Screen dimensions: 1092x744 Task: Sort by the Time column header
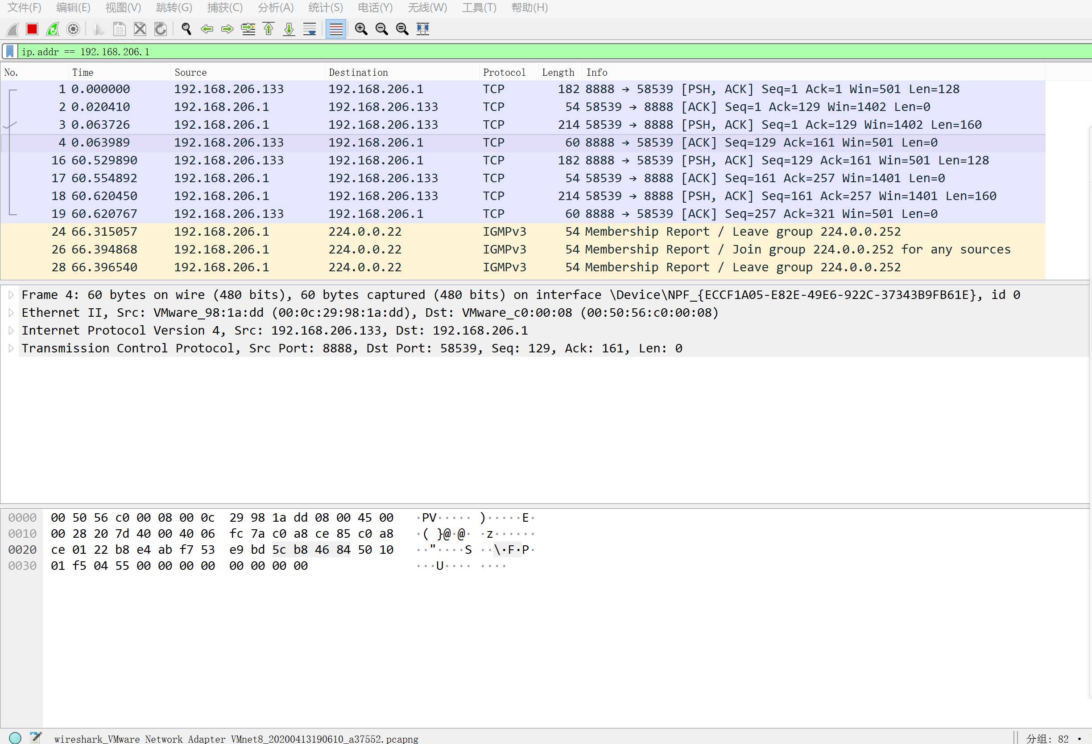(120, 72)
